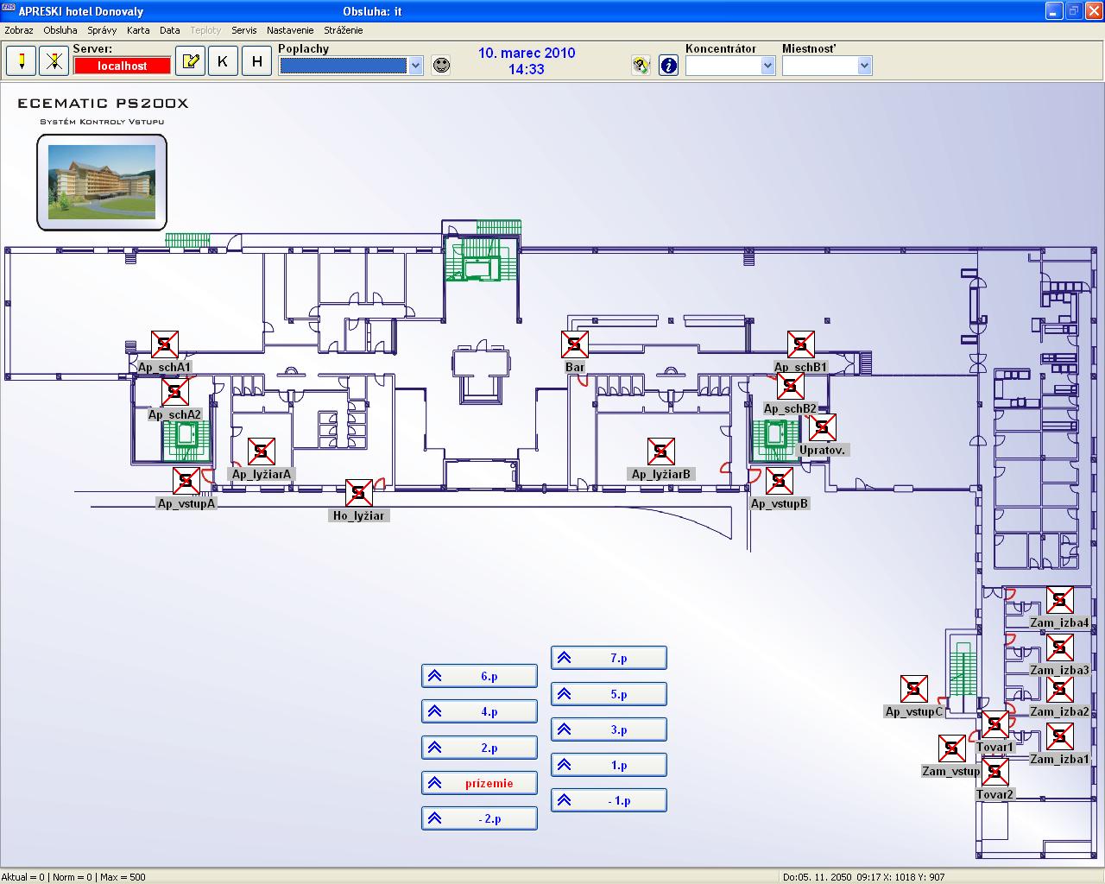Go to floor 5.p
This screenshot has height=884, width=1105.
[609, 694]
